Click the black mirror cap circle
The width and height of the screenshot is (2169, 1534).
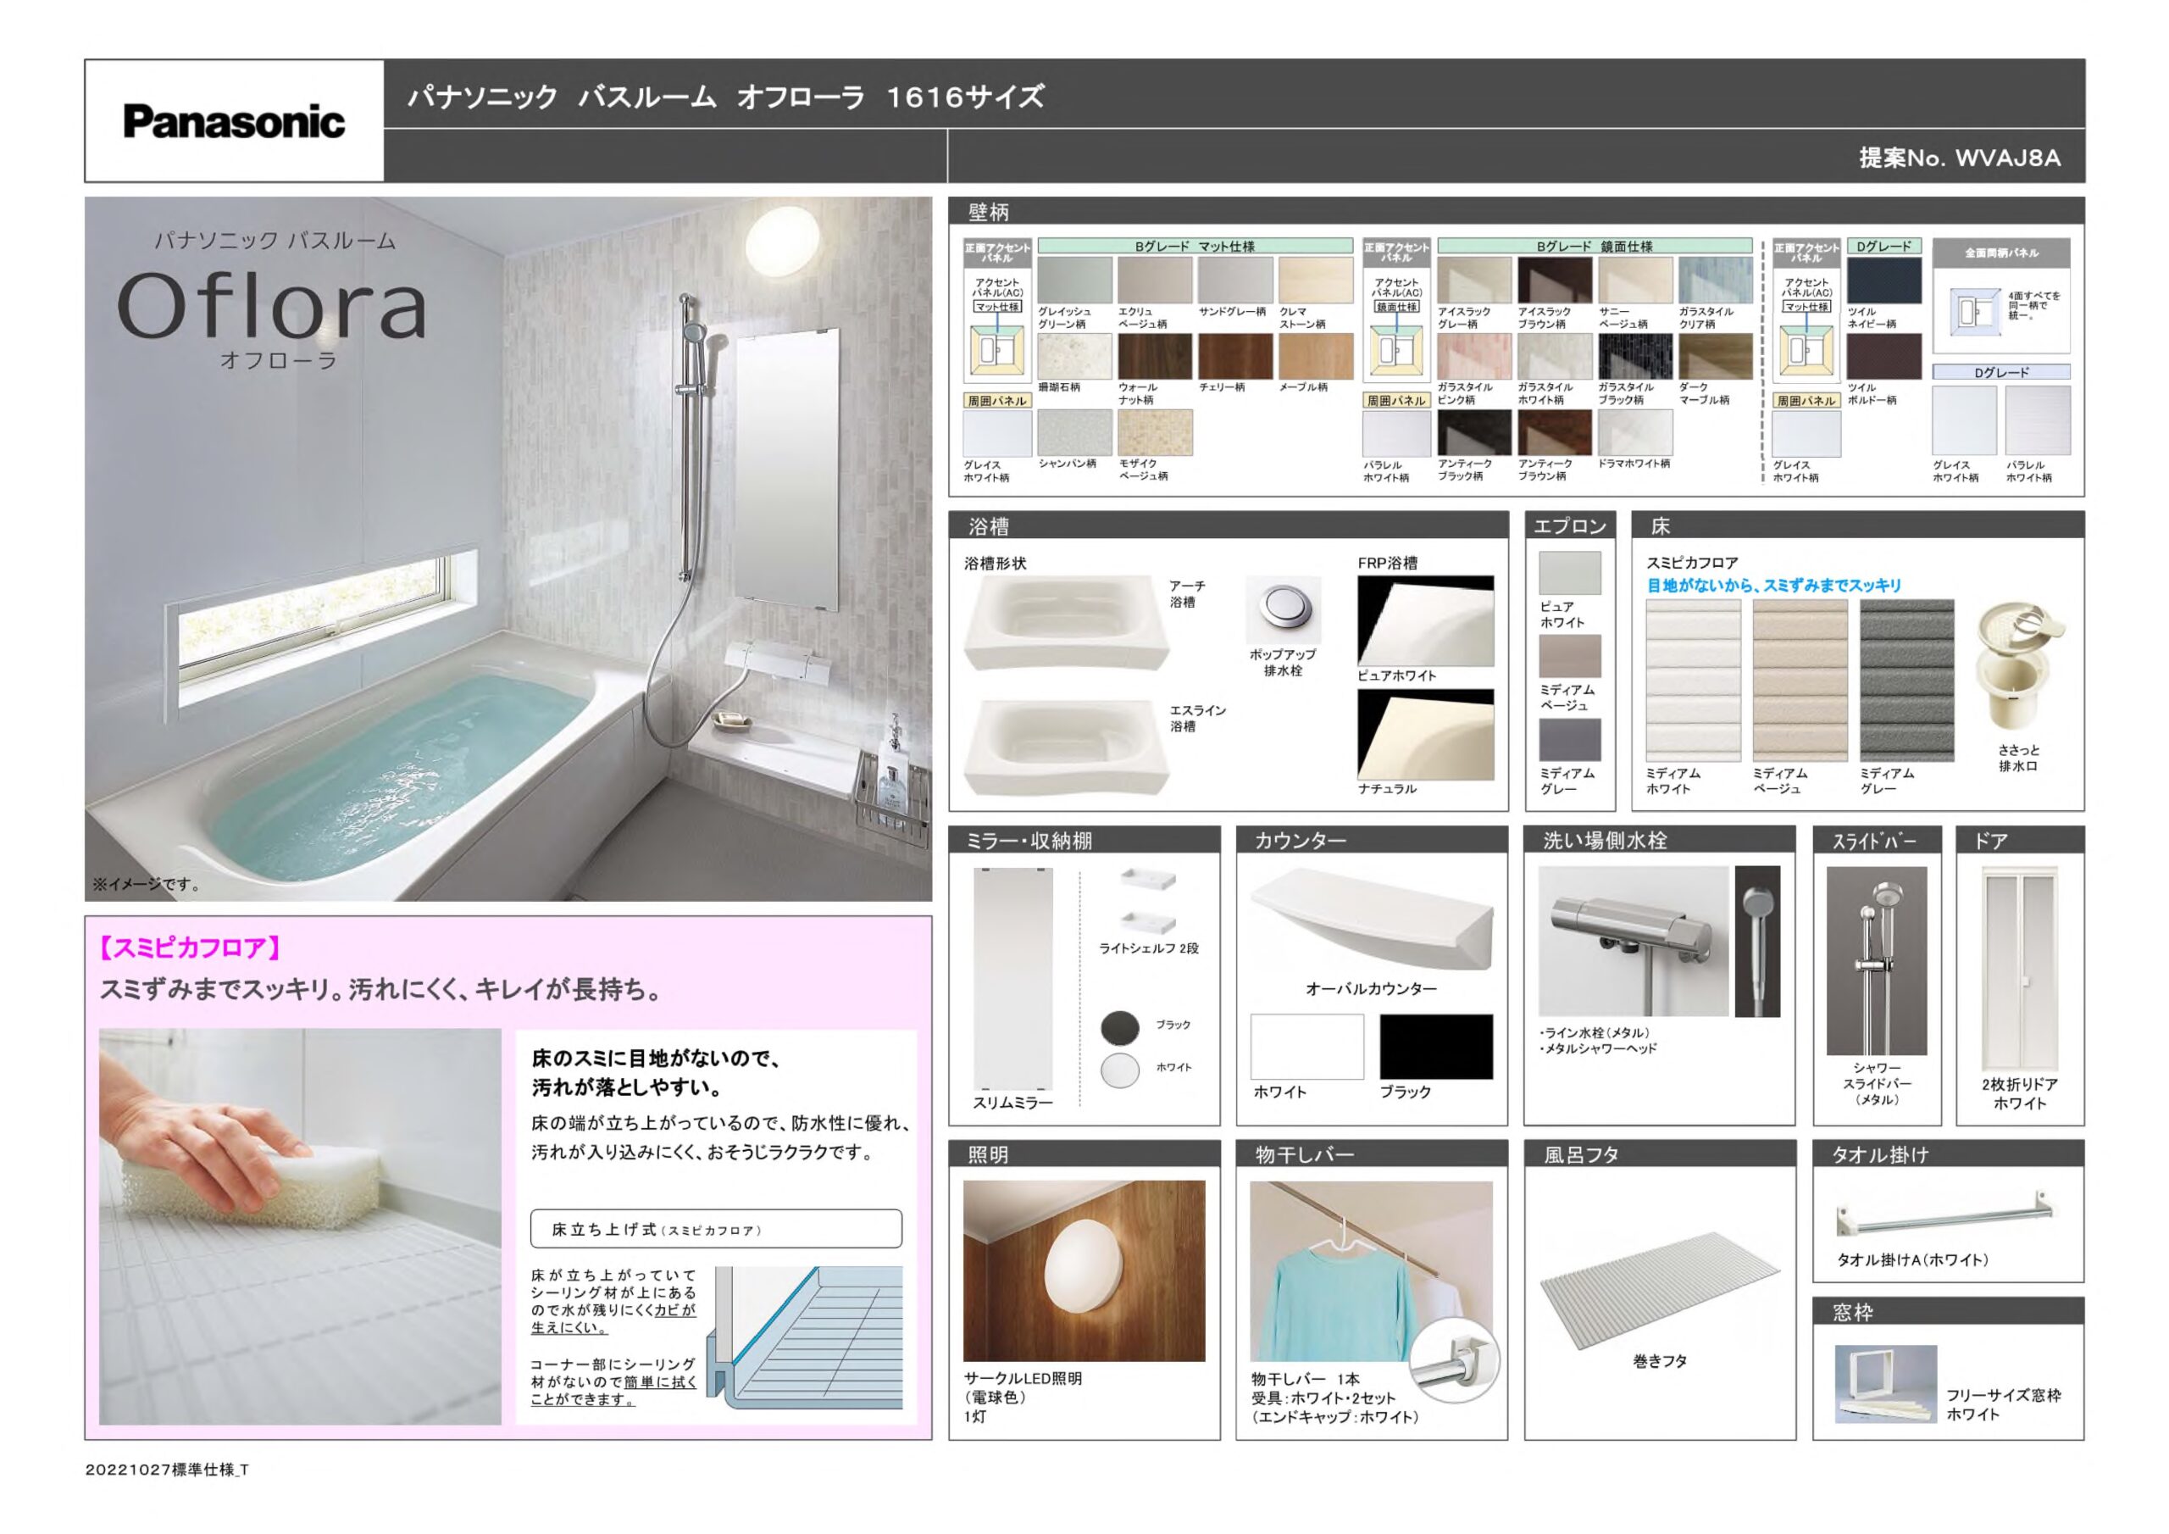1119,1028
